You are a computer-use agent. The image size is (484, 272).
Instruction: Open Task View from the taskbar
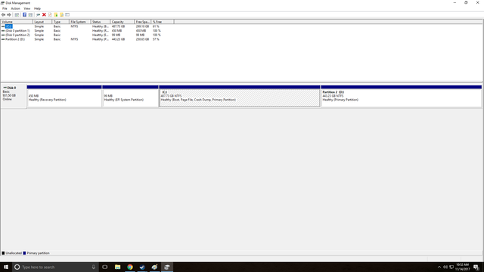[105, 267]
